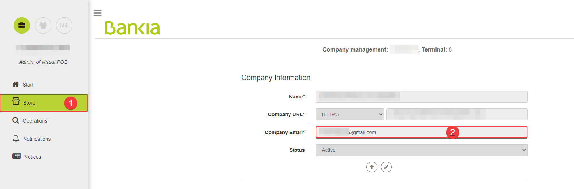Click the pencil edit company button

(x=386, y=167)
